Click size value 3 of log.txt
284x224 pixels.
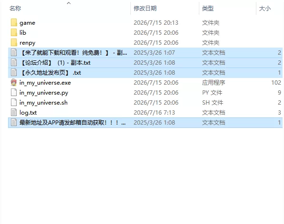click(279, 112)
